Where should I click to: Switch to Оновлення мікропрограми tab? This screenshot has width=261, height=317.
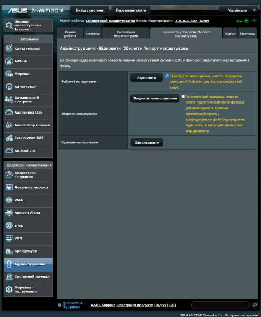click(126, 34)
